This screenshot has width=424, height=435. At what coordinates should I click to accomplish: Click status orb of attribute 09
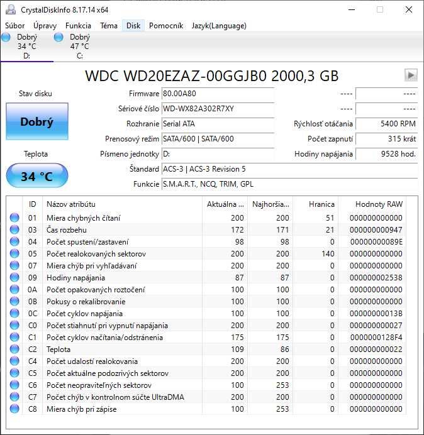pyautogui.click(x=14, y=277)
